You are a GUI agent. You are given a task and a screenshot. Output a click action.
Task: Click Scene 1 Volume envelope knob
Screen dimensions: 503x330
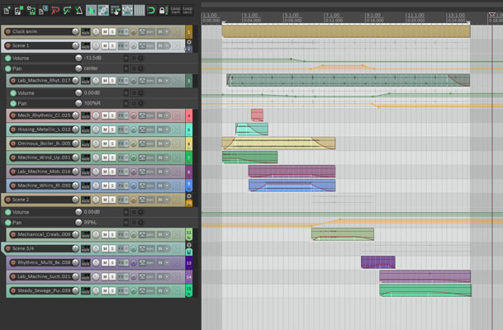click(78, 58)
